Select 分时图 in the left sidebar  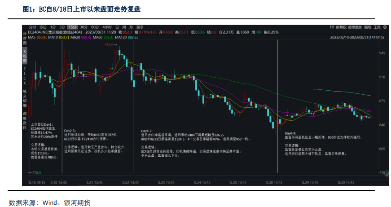point(25,38)
